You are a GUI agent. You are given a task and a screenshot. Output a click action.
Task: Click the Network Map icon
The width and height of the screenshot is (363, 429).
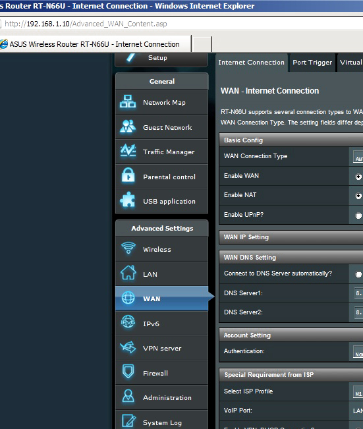(128, 101)
